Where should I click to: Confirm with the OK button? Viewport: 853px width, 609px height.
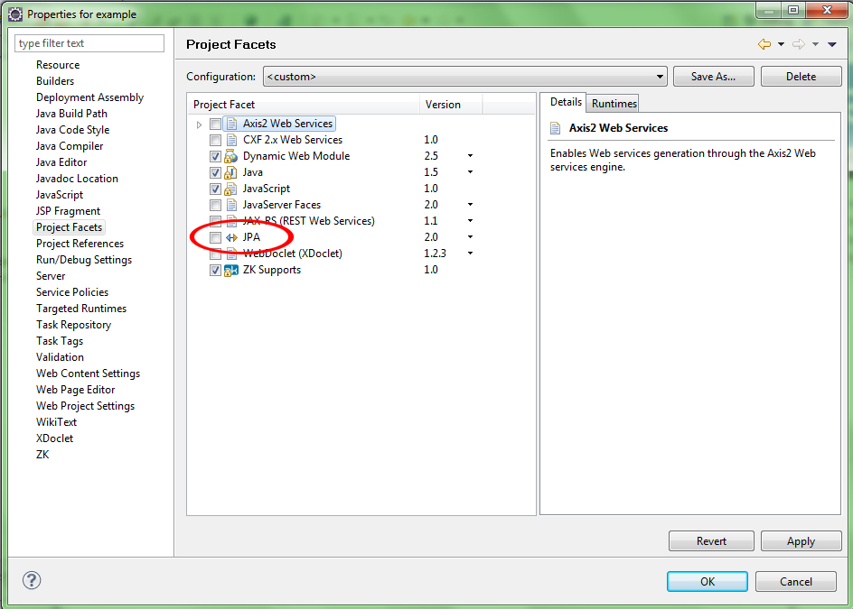tap(708, 581)
